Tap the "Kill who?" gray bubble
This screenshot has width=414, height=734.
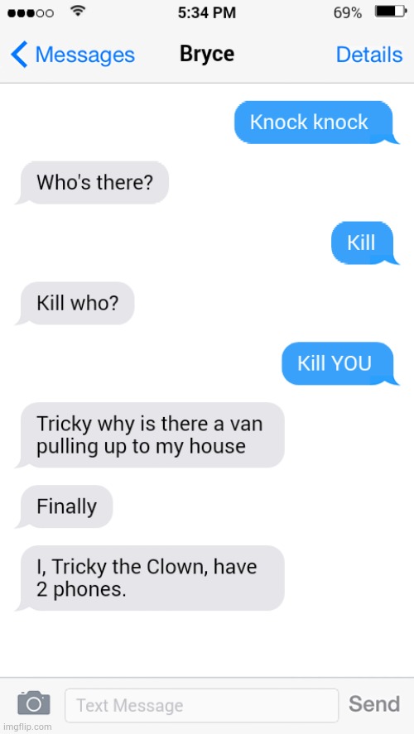[x=75, y=304]
